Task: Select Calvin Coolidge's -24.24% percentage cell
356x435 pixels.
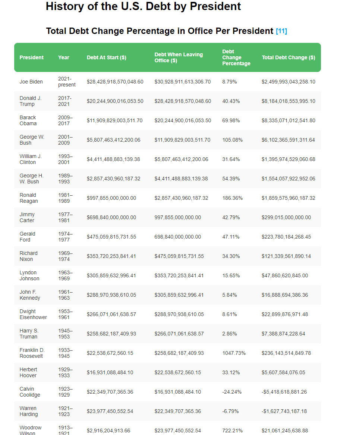Action: [x=232, y=392]
